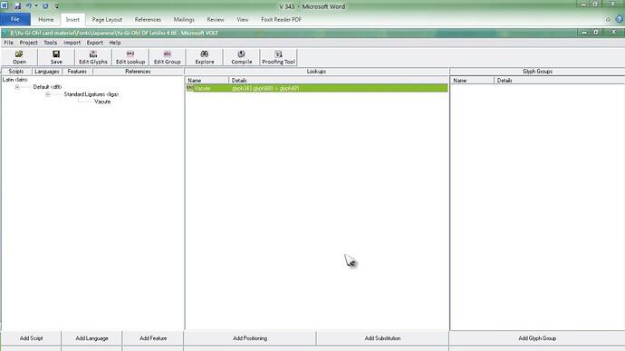
Task: Click the Glyph Groups panel header
Action: pyautogui.click(x=537, y=72)
